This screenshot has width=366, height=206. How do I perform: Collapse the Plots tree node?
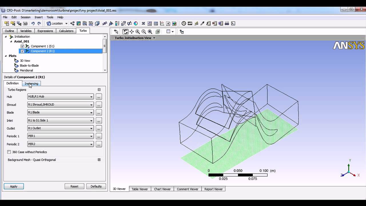6,56
